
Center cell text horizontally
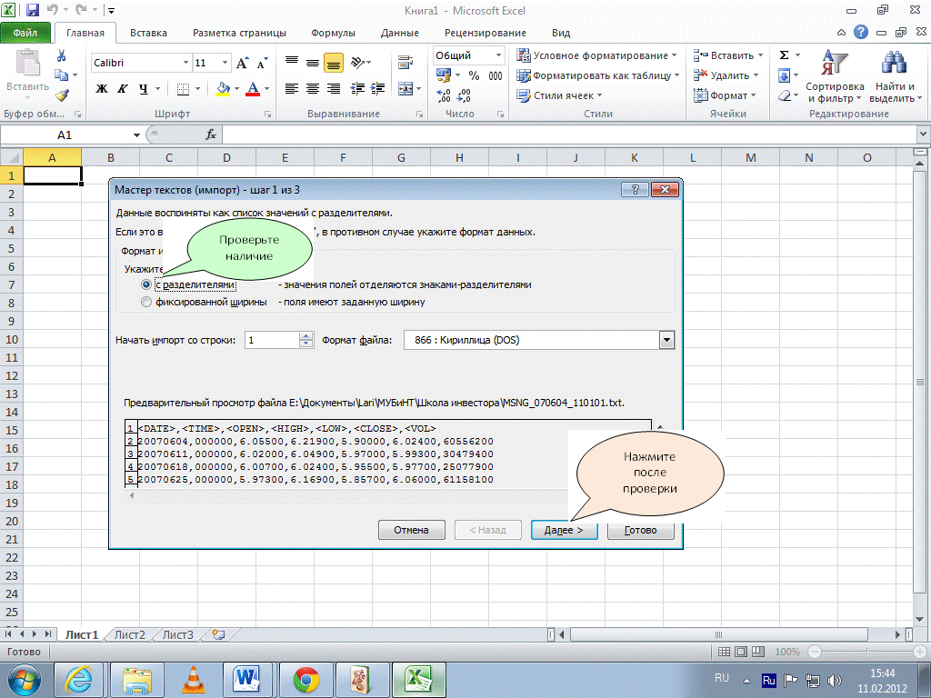[x=313, y=89]
